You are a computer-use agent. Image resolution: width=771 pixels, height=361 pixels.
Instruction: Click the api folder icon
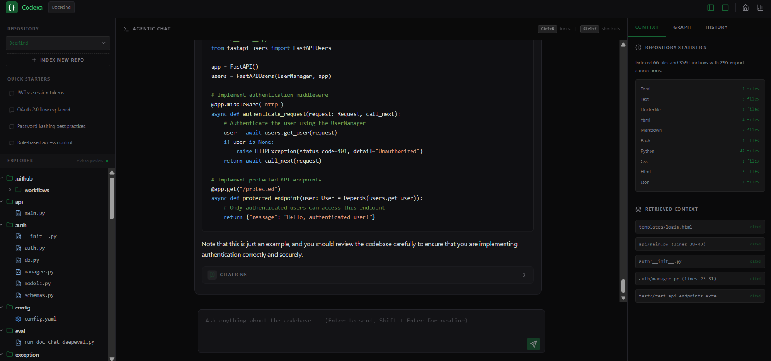(x=9, y=201)
